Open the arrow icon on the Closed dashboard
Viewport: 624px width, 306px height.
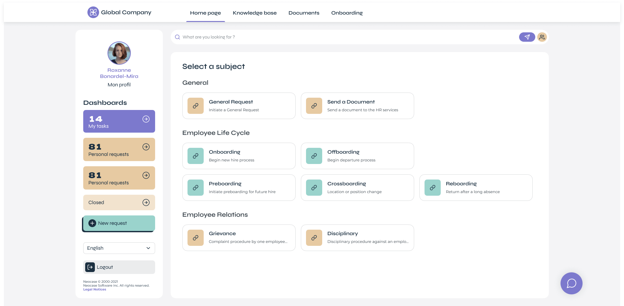click(x=146, y=202)
